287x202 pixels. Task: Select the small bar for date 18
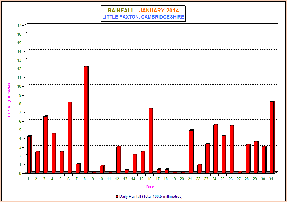click(x=167, y=171)
